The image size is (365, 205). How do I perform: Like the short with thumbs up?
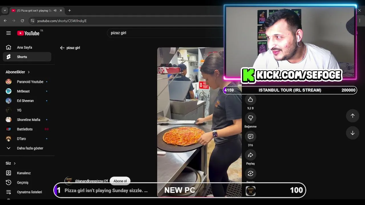(250, 99)
